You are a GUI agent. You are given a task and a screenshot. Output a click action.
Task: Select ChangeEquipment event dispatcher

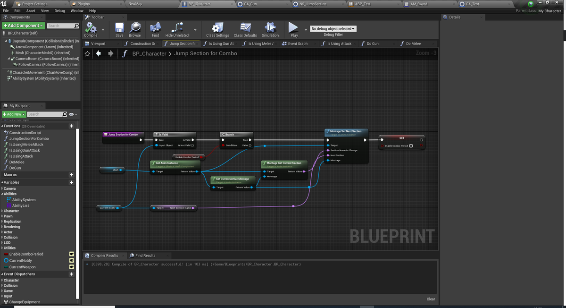(x=25, y=302)
